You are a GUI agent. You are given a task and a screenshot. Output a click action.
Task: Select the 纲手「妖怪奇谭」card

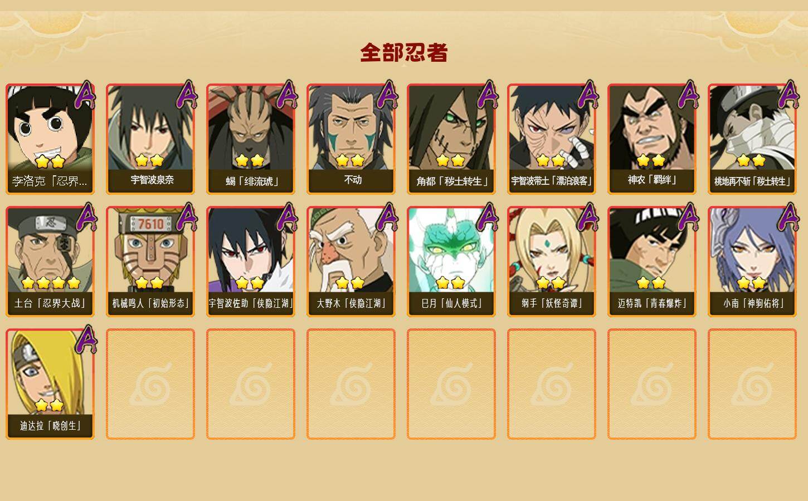[x=552, y=262]
